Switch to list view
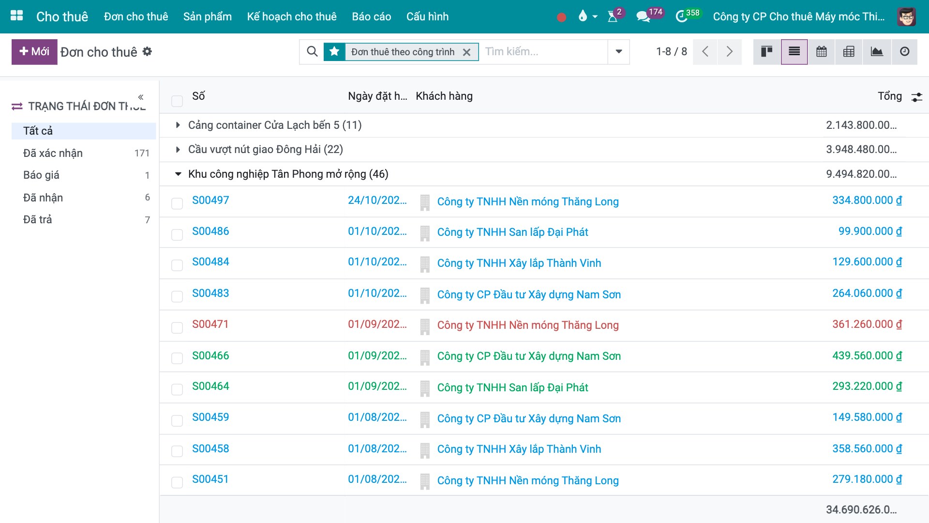The image size is (929, 523). pyautogui.click(x=794, y=51)
